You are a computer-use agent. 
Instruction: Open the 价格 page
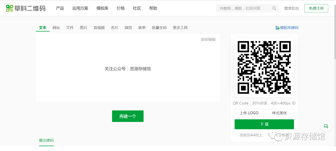(x=121, y=8)
